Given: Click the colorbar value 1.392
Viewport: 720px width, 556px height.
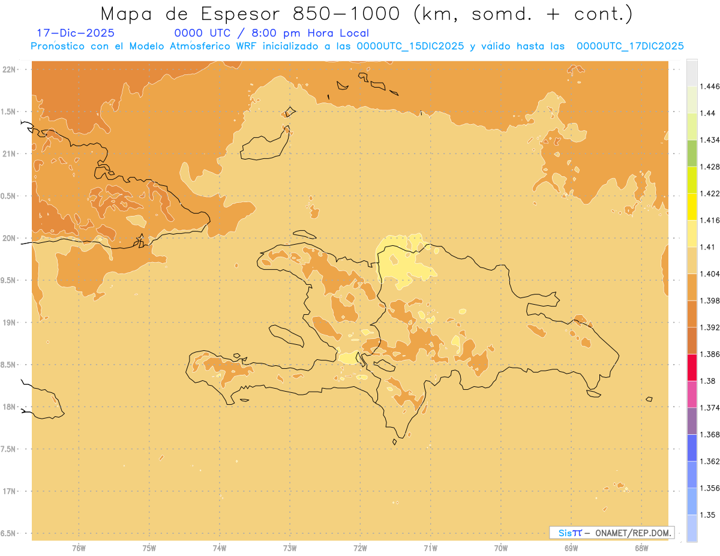Looking at the screenshot, I should [x=710, y=327].
